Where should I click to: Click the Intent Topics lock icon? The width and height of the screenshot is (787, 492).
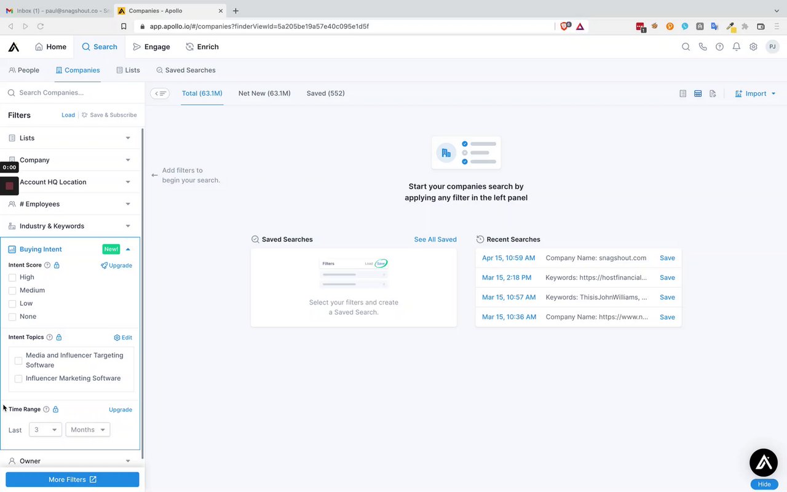[59, 337]
